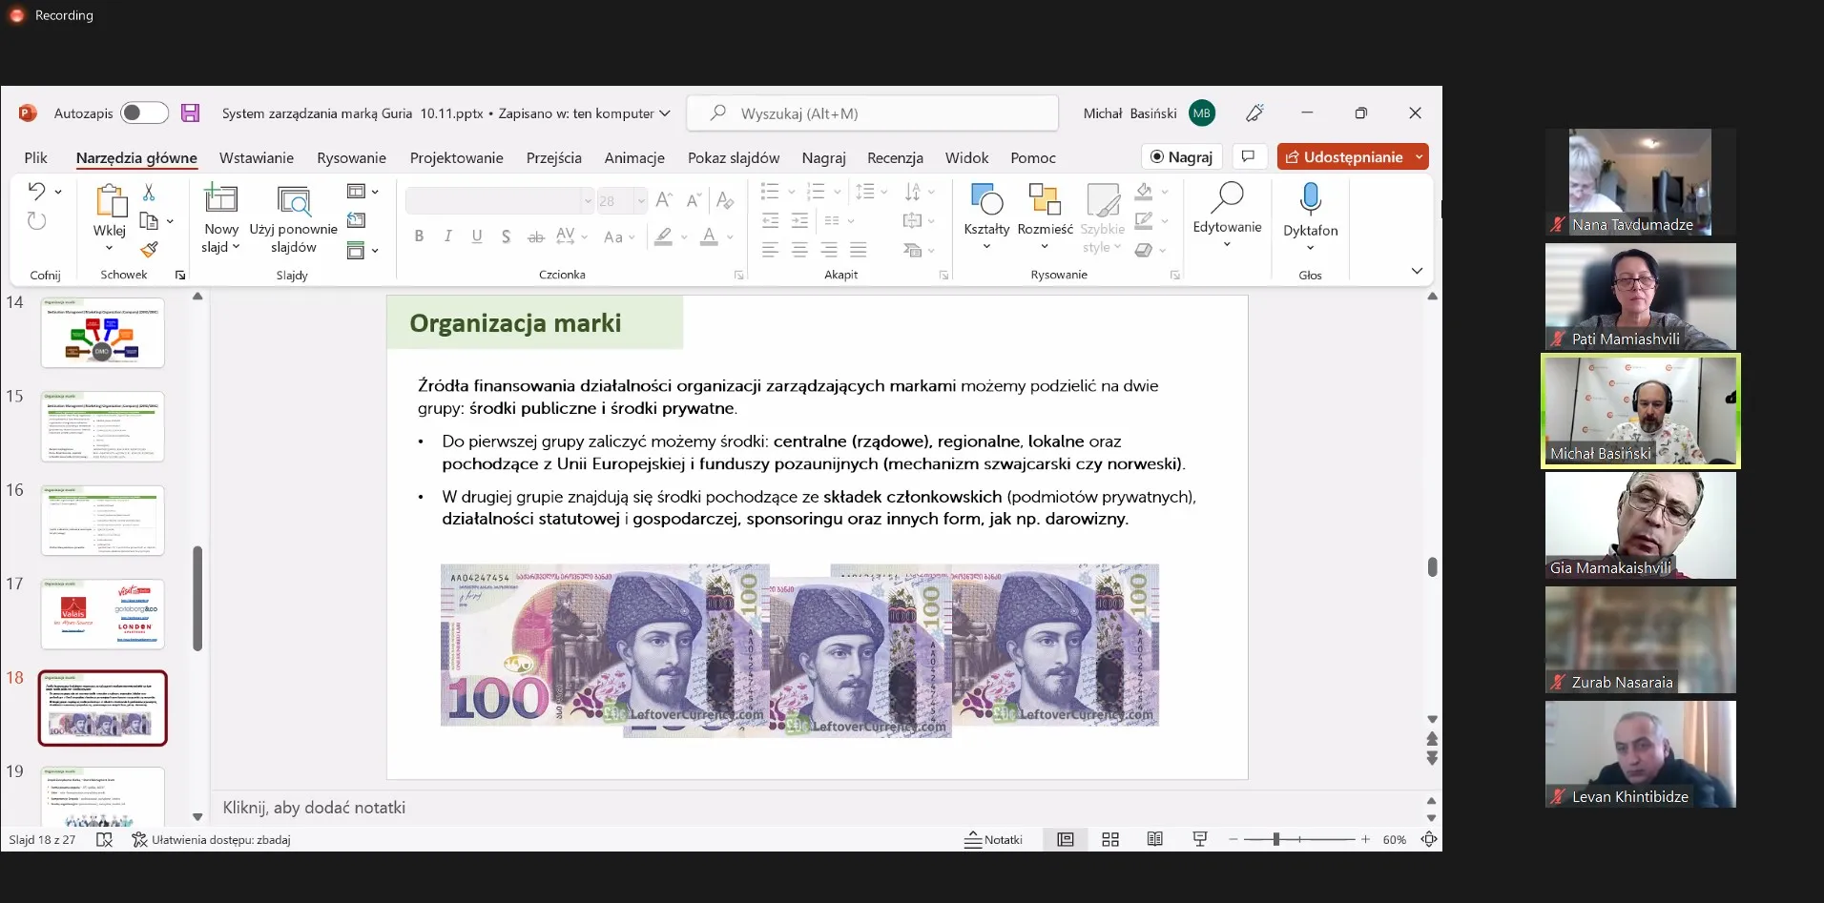This screenshot has width=1824, height=903.
Task: Open the Wstawianie ribbon tab
Action: [256, 158]
